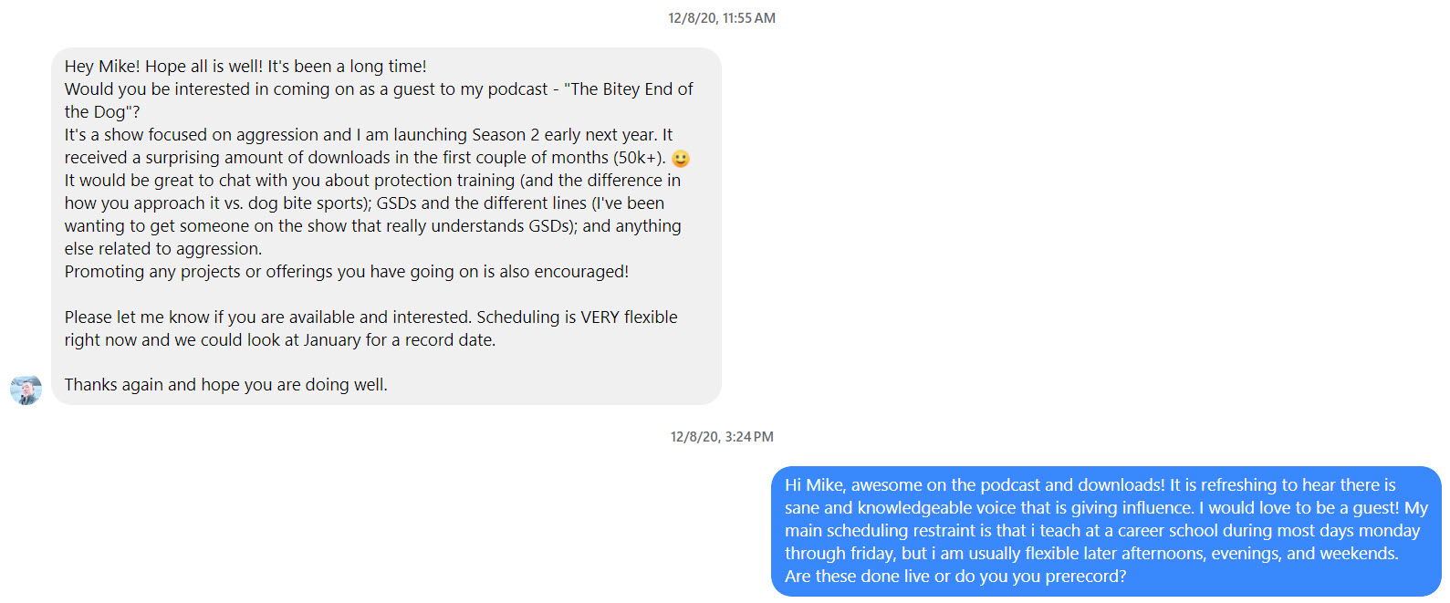1450x603 pixels.
Task: Click 'Thanks again and hope you are doing well.'
Action: (226, 385)
